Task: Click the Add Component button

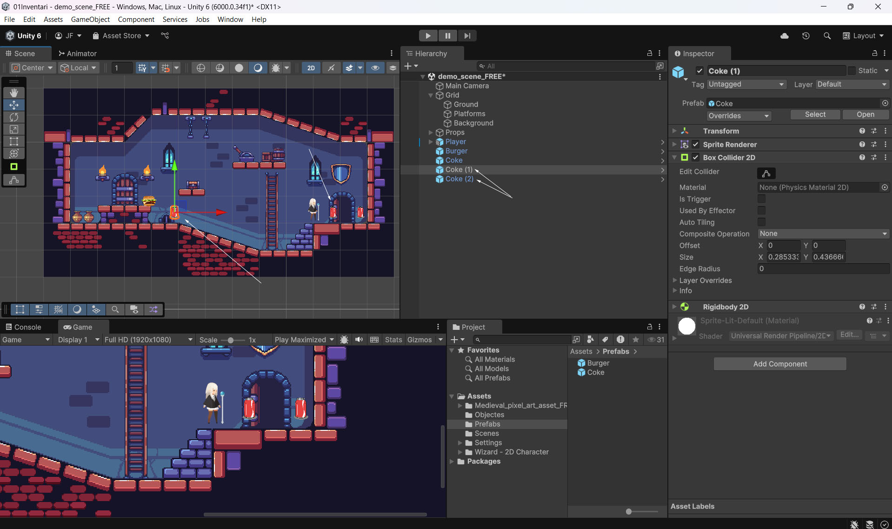Action: pyautogui.click(x=780, y=364)
